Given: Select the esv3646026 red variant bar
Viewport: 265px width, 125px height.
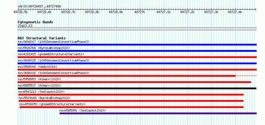Looking at the screenshot, I should [x=127, y=76].
